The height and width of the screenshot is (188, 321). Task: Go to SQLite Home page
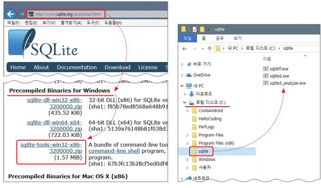(x=18, y=67)
